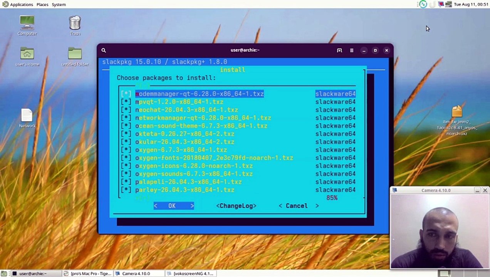
Task: Select parley-26.04.3 package row
Action: (238, 190)
